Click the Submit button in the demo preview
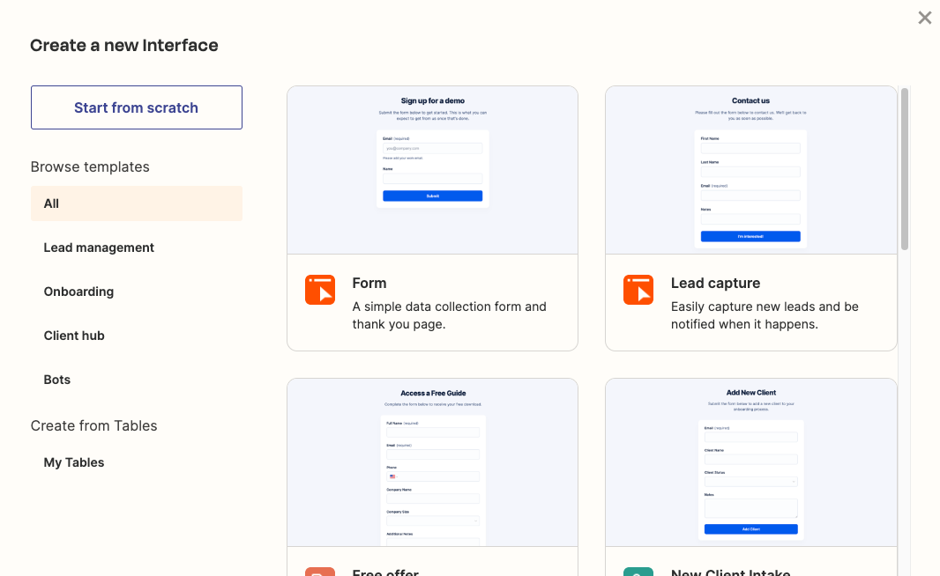This screenshot has height=576, width=940. click(x=432, y=196)
